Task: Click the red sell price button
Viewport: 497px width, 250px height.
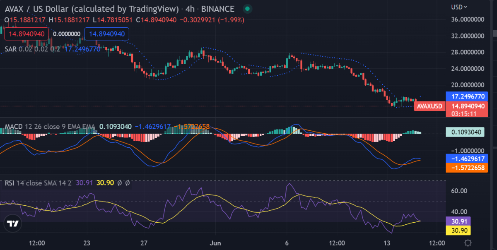Action: click(x=27, y=34)
